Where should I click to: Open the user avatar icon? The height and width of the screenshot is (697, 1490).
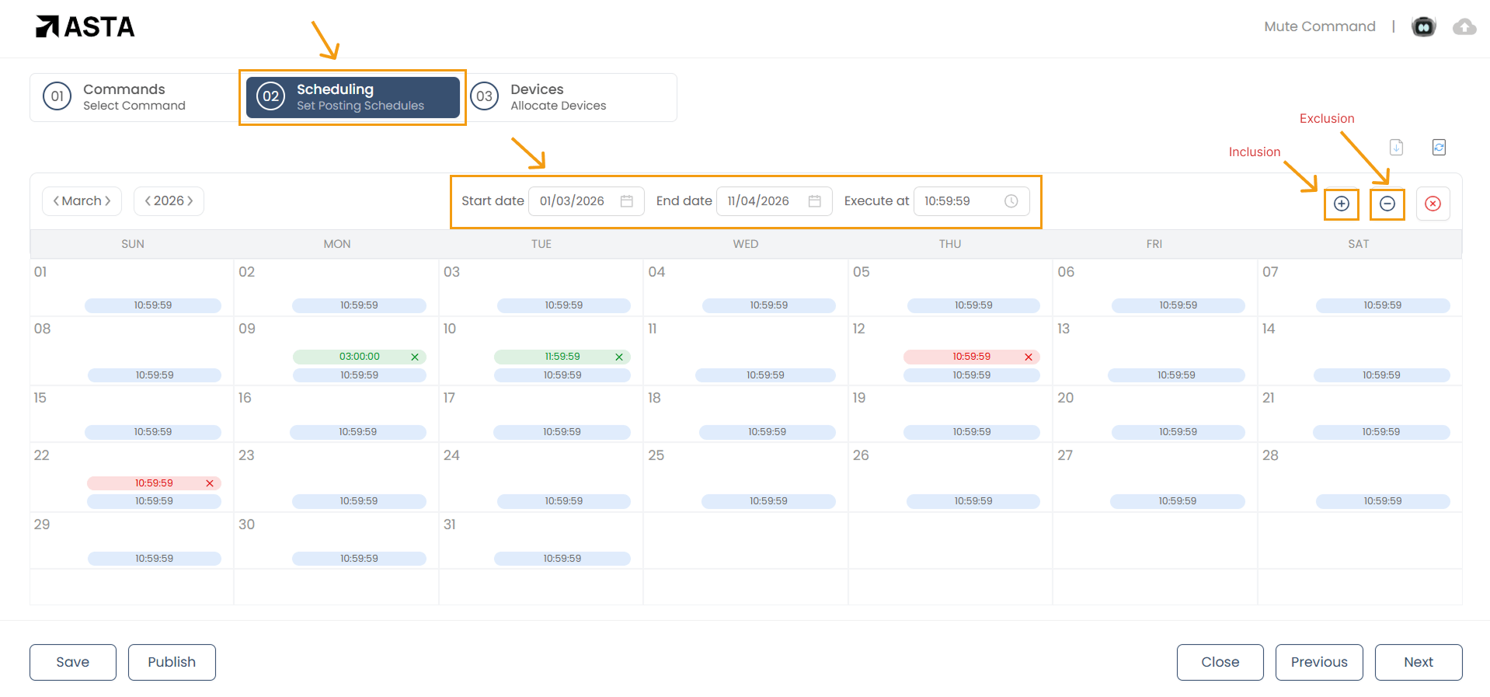(1423, 27)
